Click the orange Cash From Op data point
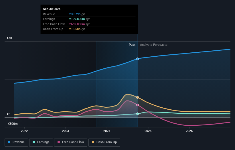Screen dimensions: 235x150 [137, 97]
